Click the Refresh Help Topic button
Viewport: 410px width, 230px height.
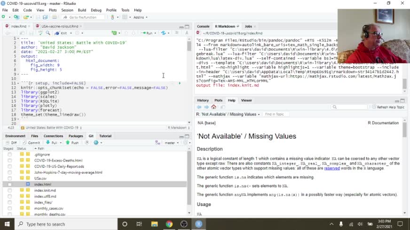point(388,107)
